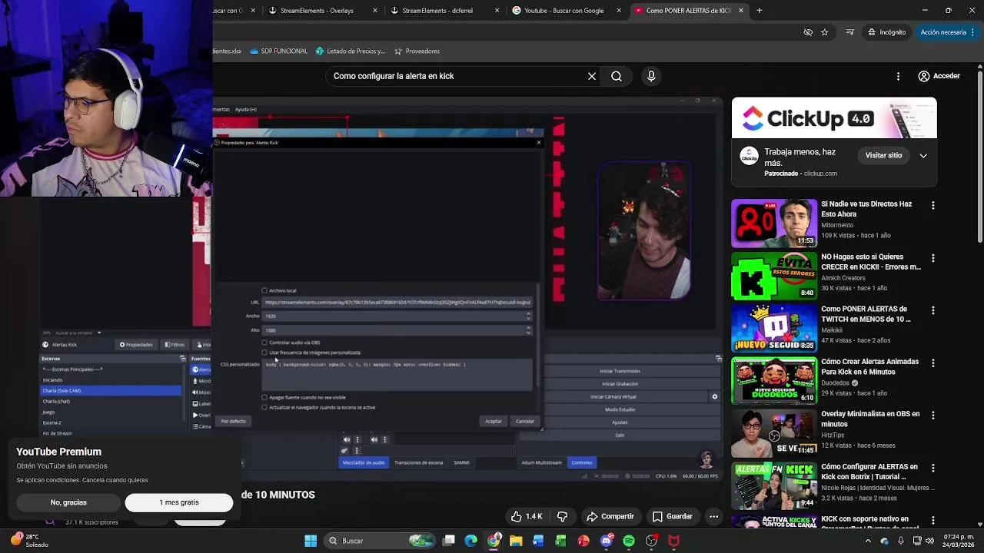Open Spotify from the taskbar

coord(629,541)
